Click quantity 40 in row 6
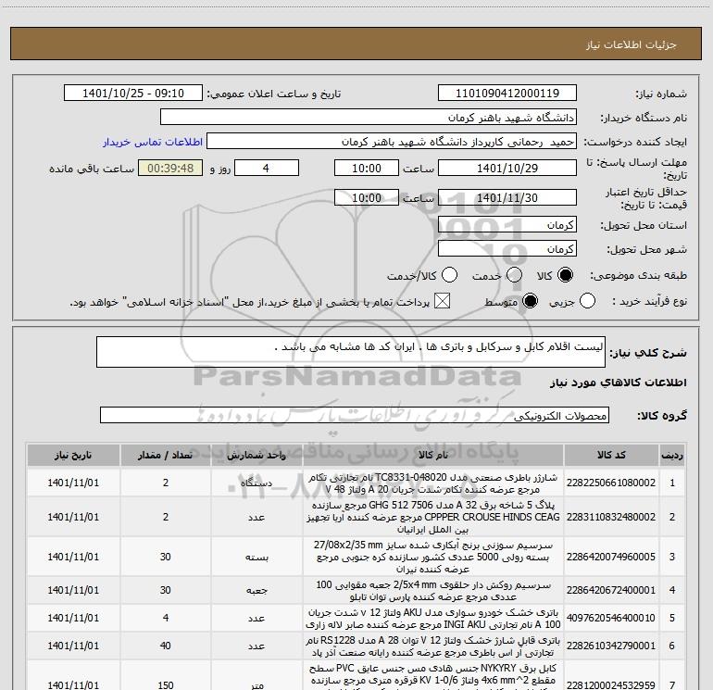The width and height of the screenshot is (713, 690). [166, 646]
